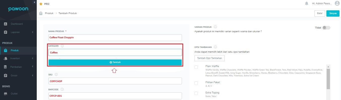341x100 pixels.
Task: Click the Tambah Produk breadcrumb text
Action: (x=68, y=13)
